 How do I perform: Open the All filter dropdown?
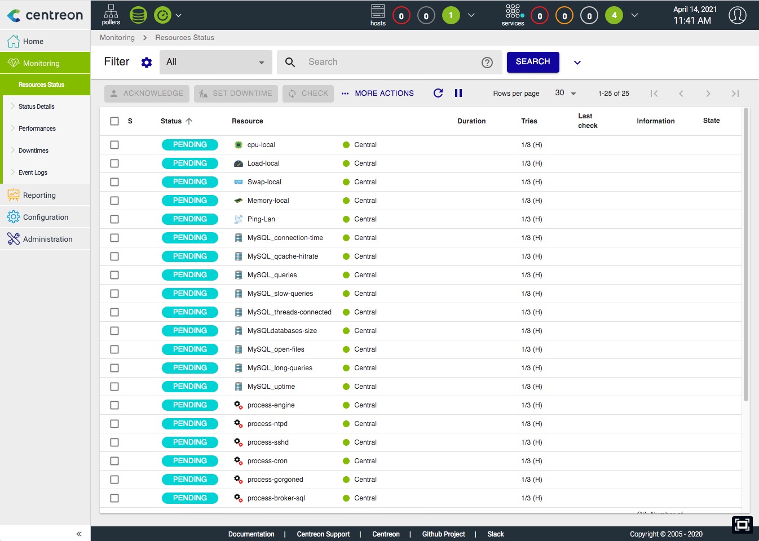(215, 62)
